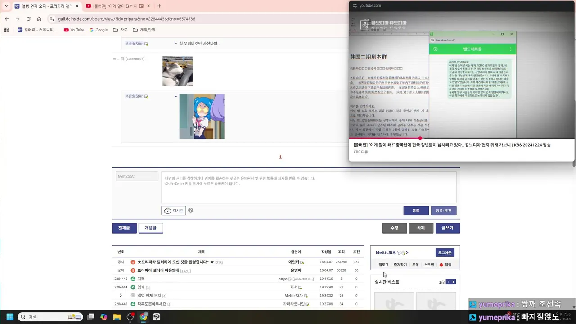Open Task View on the taskbar

(90, 317)
